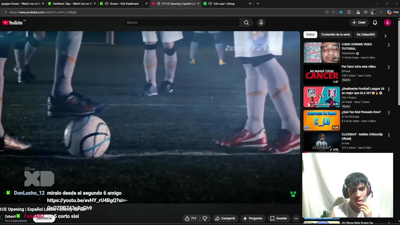Open browser profile picture
400x225 pixels.
tap(373, 12)
